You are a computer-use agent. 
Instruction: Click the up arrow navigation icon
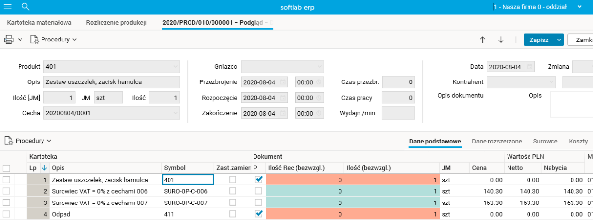(483, 40)
